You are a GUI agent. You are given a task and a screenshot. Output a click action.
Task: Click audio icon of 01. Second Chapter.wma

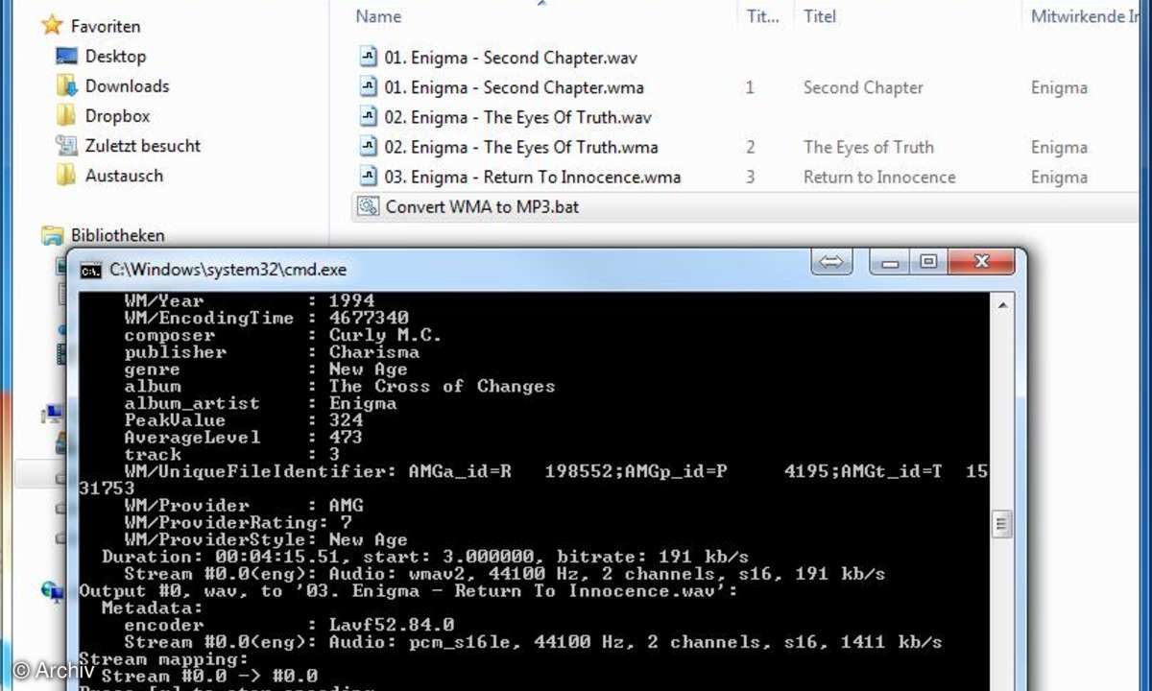(369, 86)
